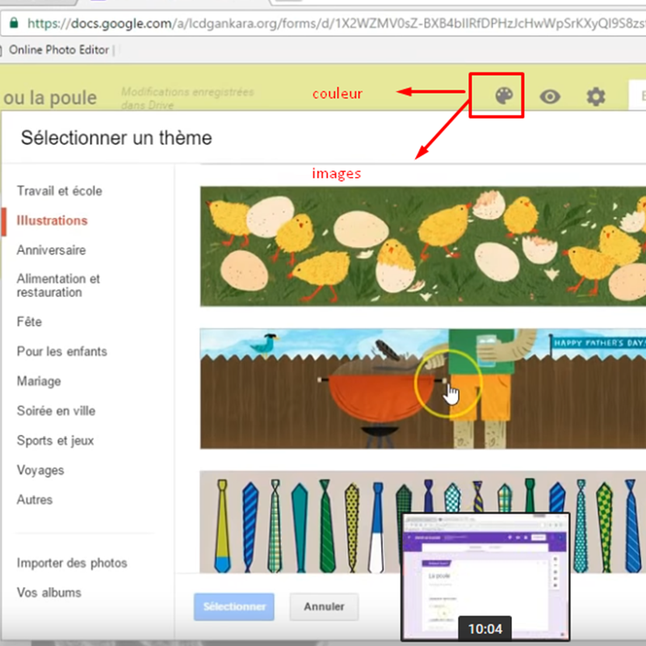Pick the Father's Day barbecue theme image
The image size is (646, 646).
422,388
